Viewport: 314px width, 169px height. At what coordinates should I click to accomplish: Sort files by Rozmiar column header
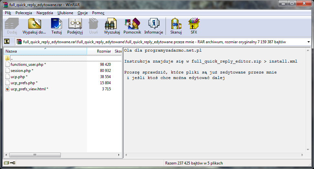(x=100, y=51)
